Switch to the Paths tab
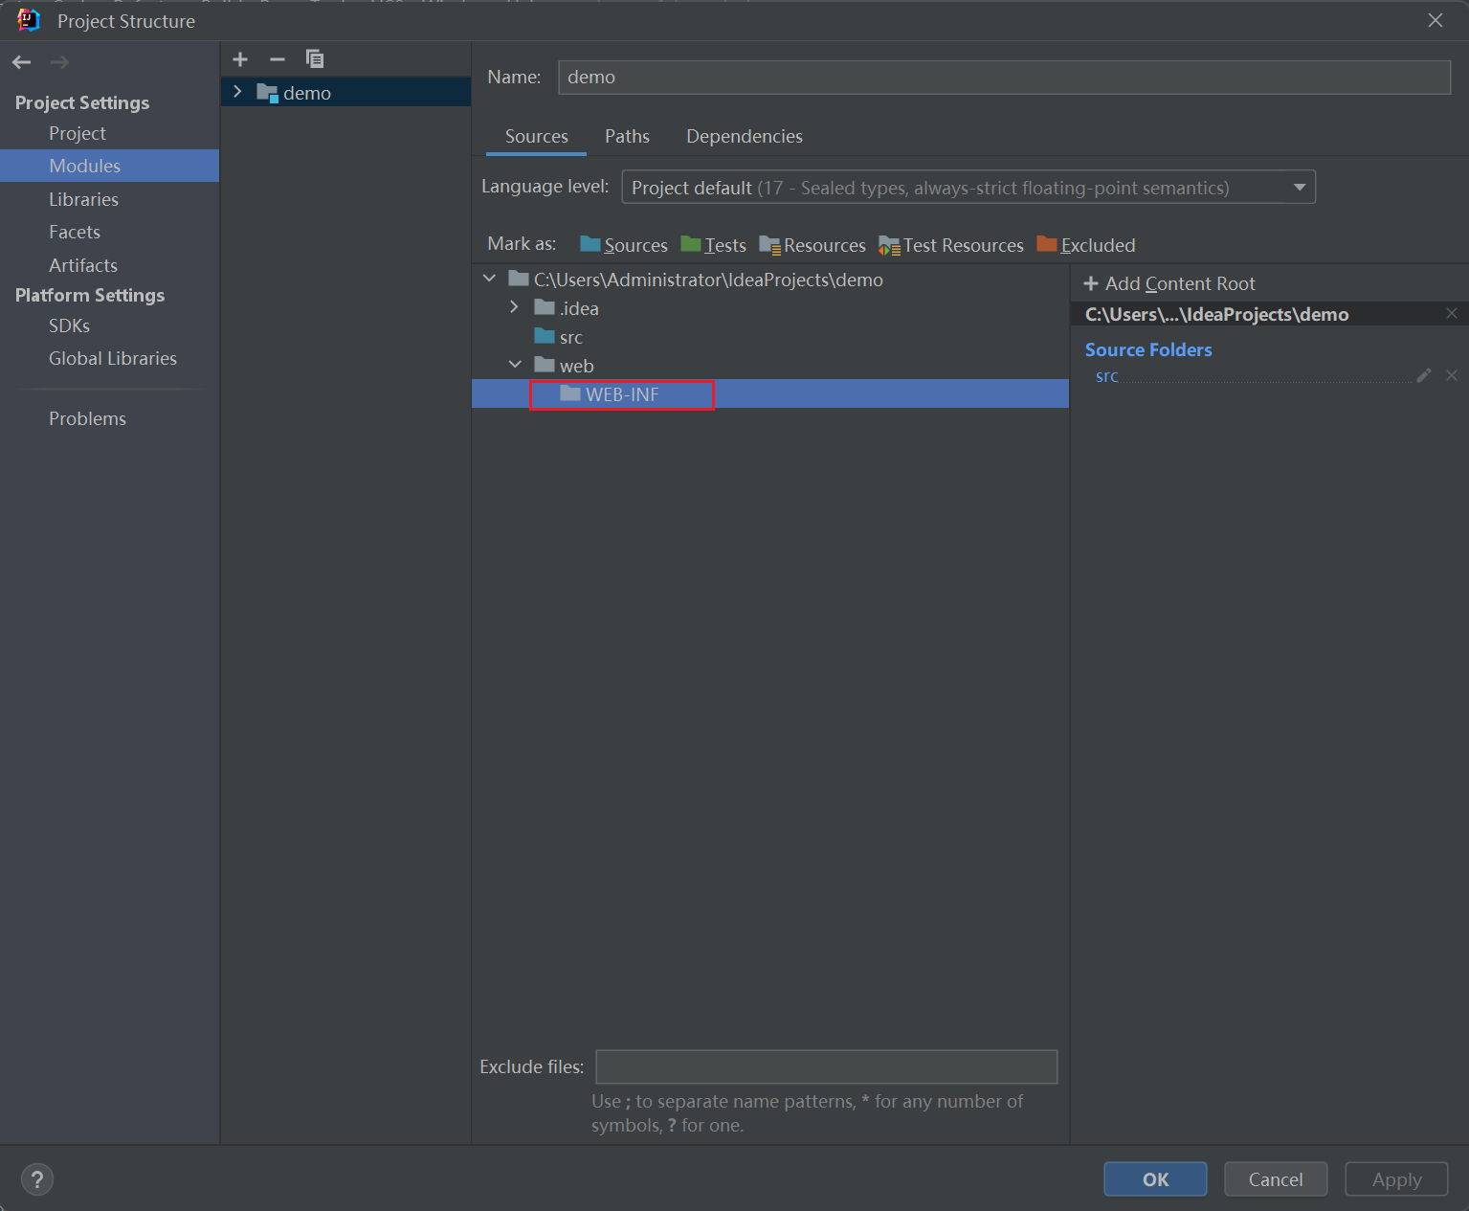1469x1211 pixels. click(x=627, y=136)
